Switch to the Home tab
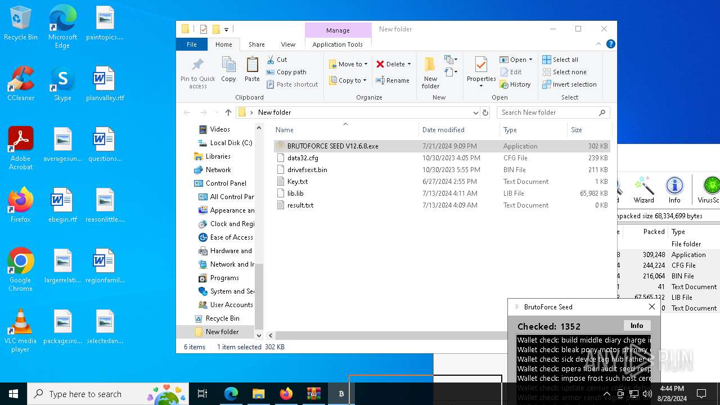 (223, 44)
